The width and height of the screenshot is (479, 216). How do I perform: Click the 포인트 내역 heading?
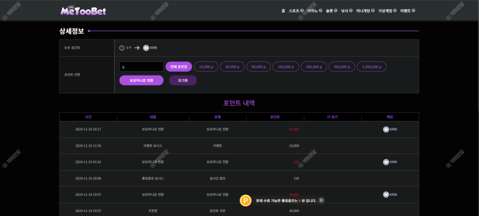(239, 103)
